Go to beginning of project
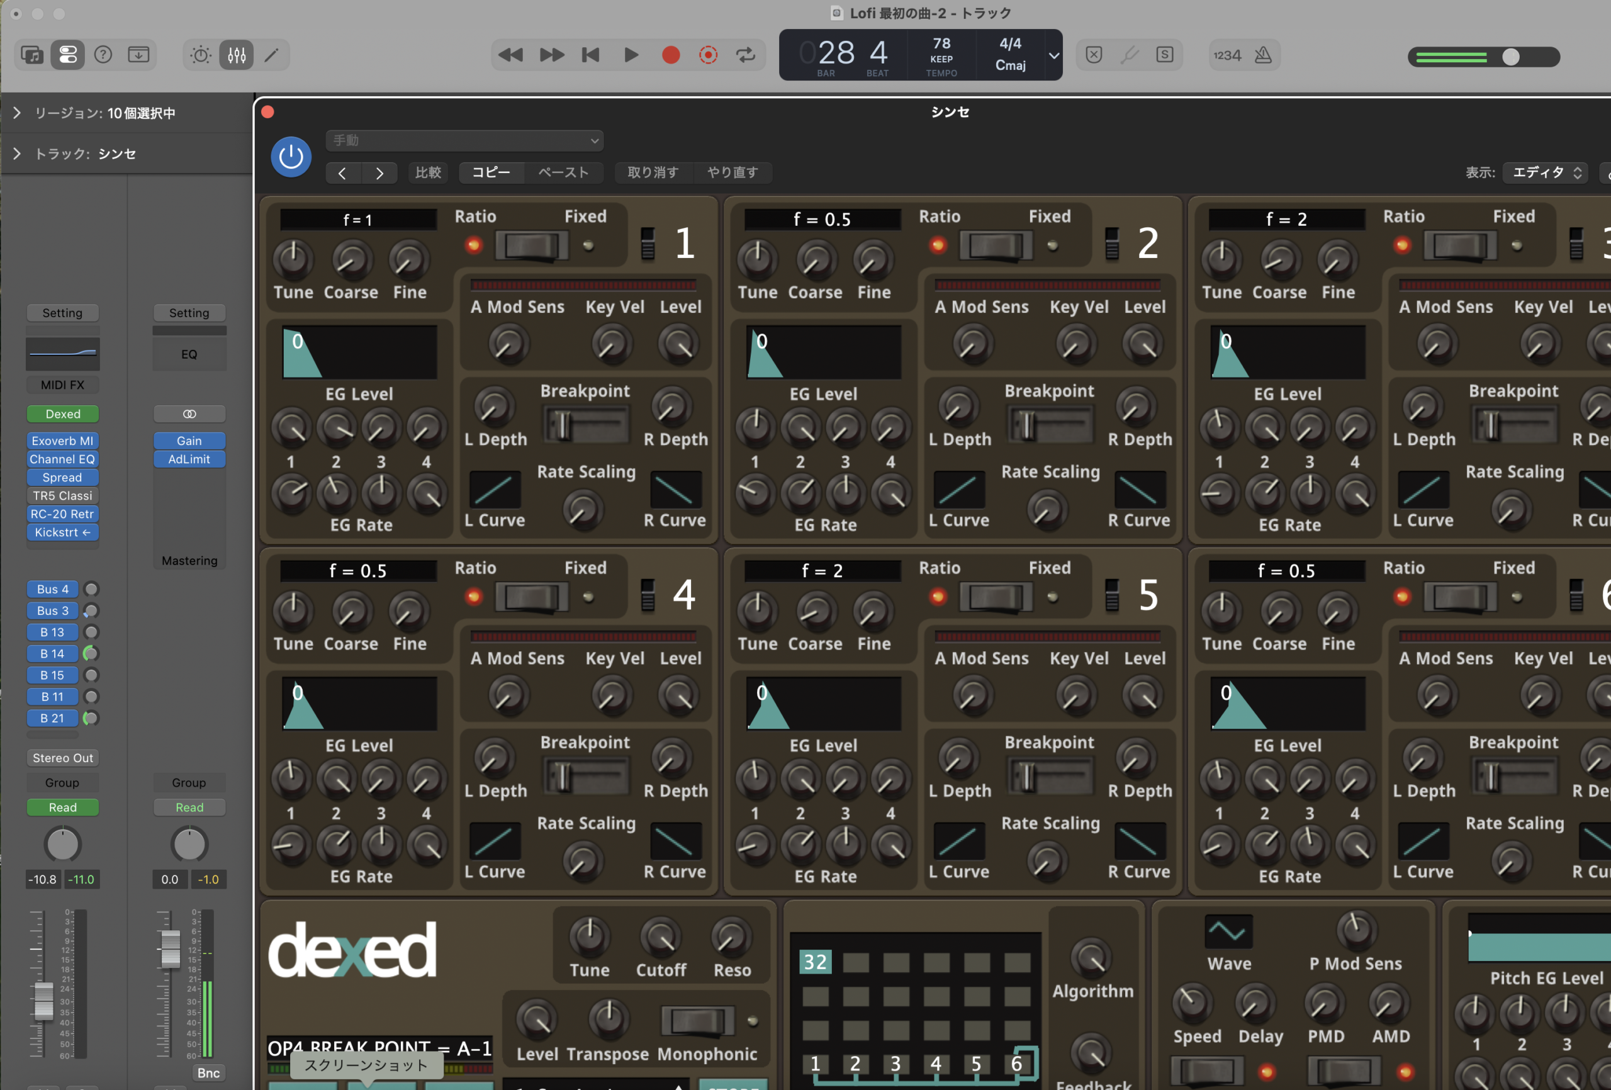This screenshot has height=1090, width=1611. click(x=591, y=55)
